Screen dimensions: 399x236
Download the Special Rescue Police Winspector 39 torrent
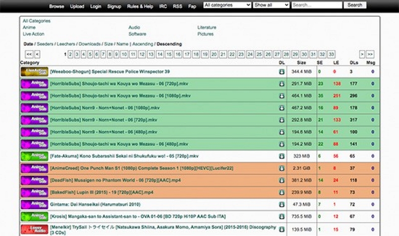(x=281, y=72)
